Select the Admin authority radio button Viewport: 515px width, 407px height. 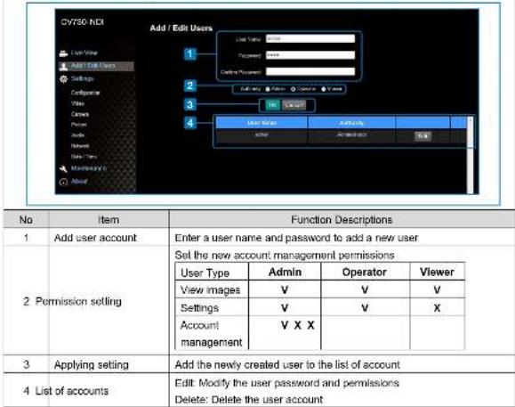[x=268, y=89]
